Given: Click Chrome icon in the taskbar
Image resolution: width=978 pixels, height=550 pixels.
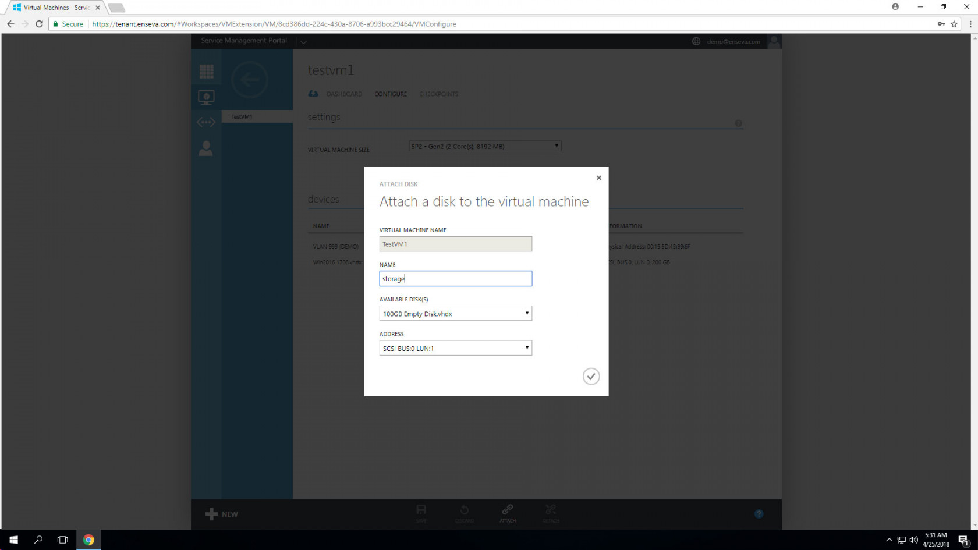Looking at the screenshot, I should click(x=88, y=540).
